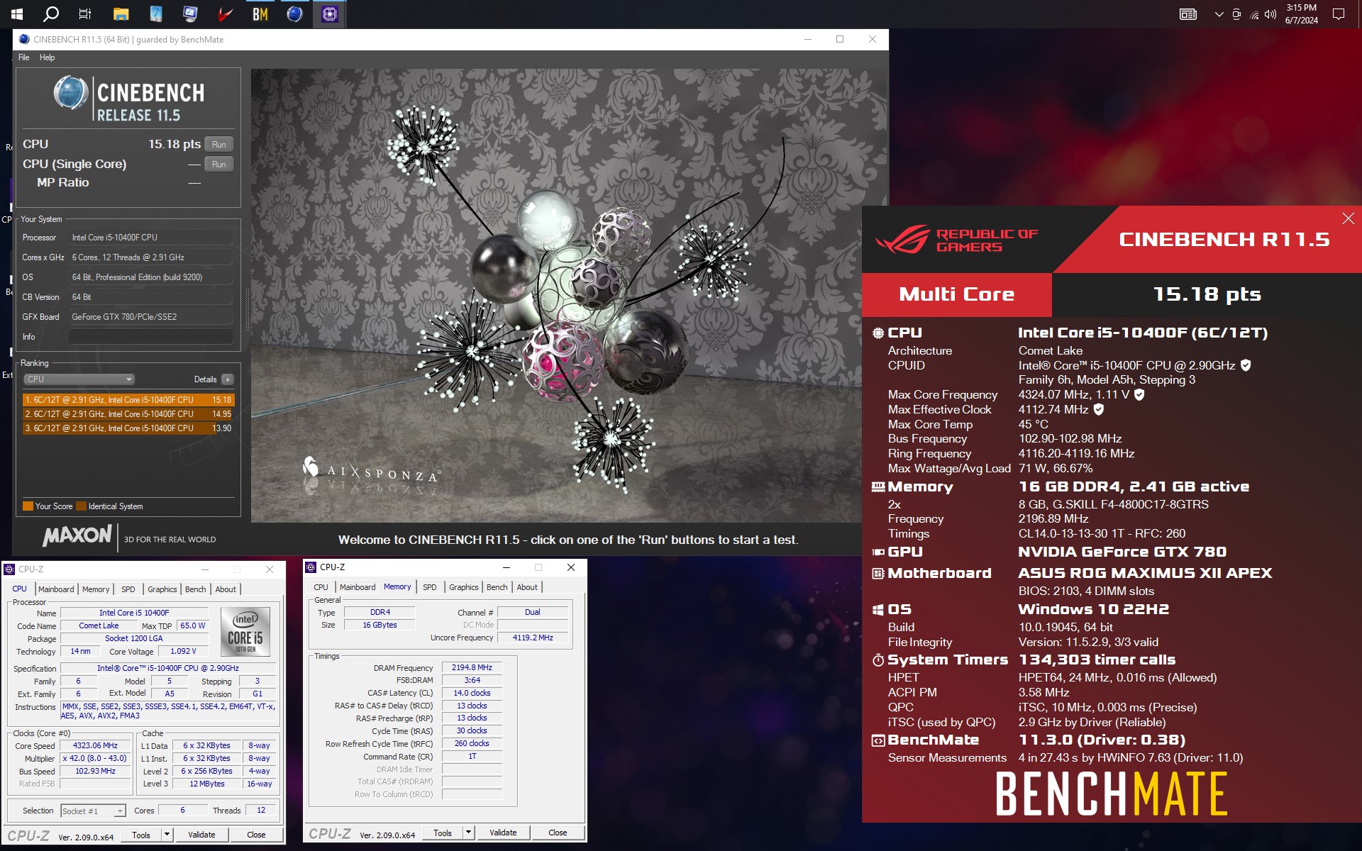Click the shield beside Max Core Frequency
The height and width of the screenshot is (851, 1362).
(x=1139, y=394)
